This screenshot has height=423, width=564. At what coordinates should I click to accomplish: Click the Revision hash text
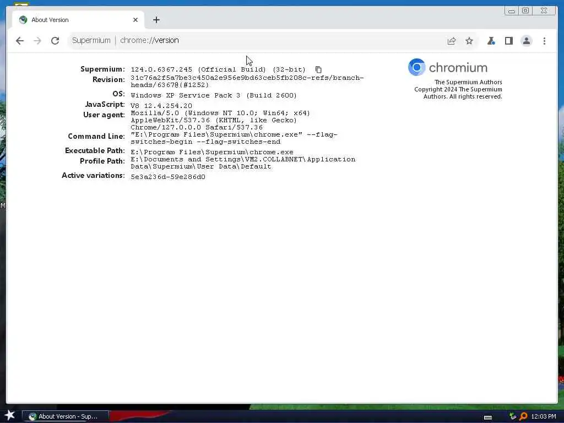pyautogui.click(x=247, y=82)
